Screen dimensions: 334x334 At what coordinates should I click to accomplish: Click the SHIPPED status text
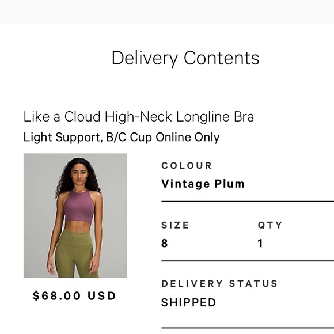(189, 302)
